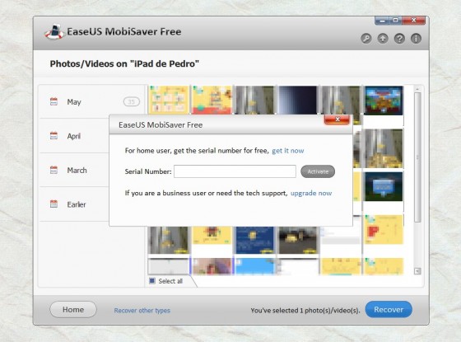This screenshot has width=461, height=342.
Task: Open the info about icon
Action: click(x=416, y=39)
